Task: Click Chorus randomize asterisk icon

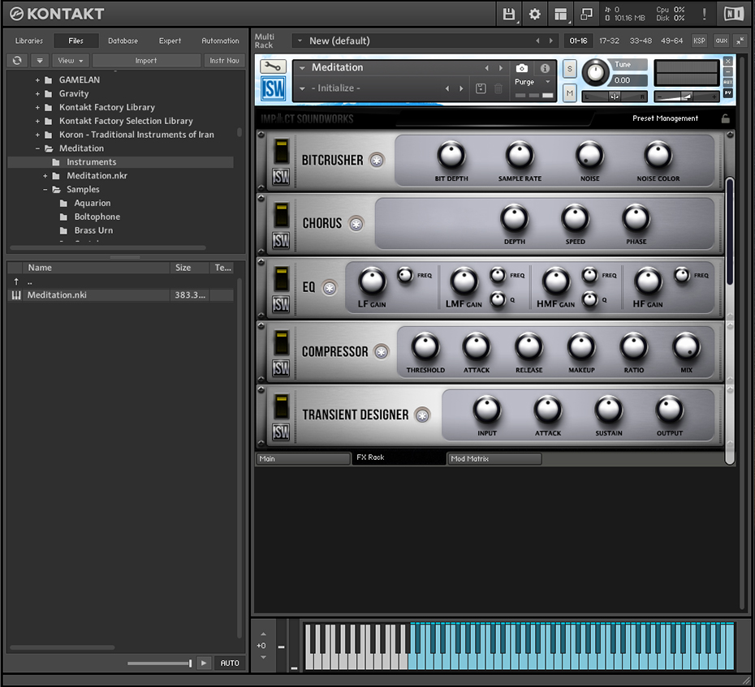Action: point(356,224)
